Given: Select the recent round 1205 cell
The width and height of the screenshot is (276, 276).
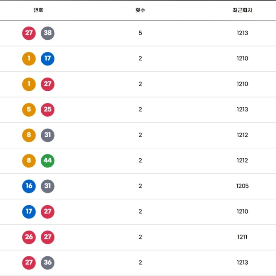Looking at the screenshot, I should pyautogui.click(x=242, y=186).
